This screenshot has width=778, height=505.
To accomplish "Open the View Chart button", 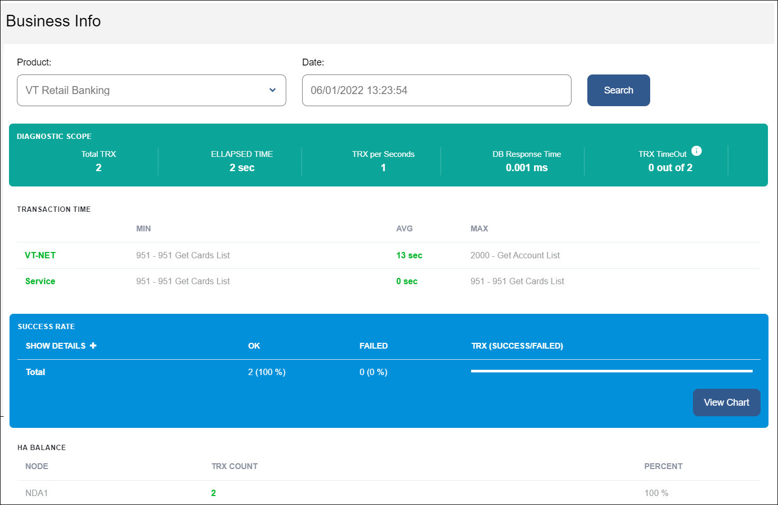I will [726, 403].
